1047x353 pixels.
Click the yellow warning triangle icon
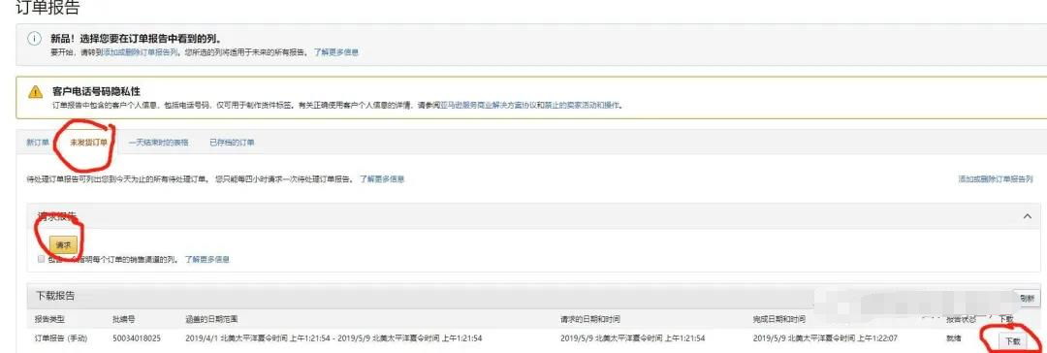pyautogui.click(x=36, y=92)
